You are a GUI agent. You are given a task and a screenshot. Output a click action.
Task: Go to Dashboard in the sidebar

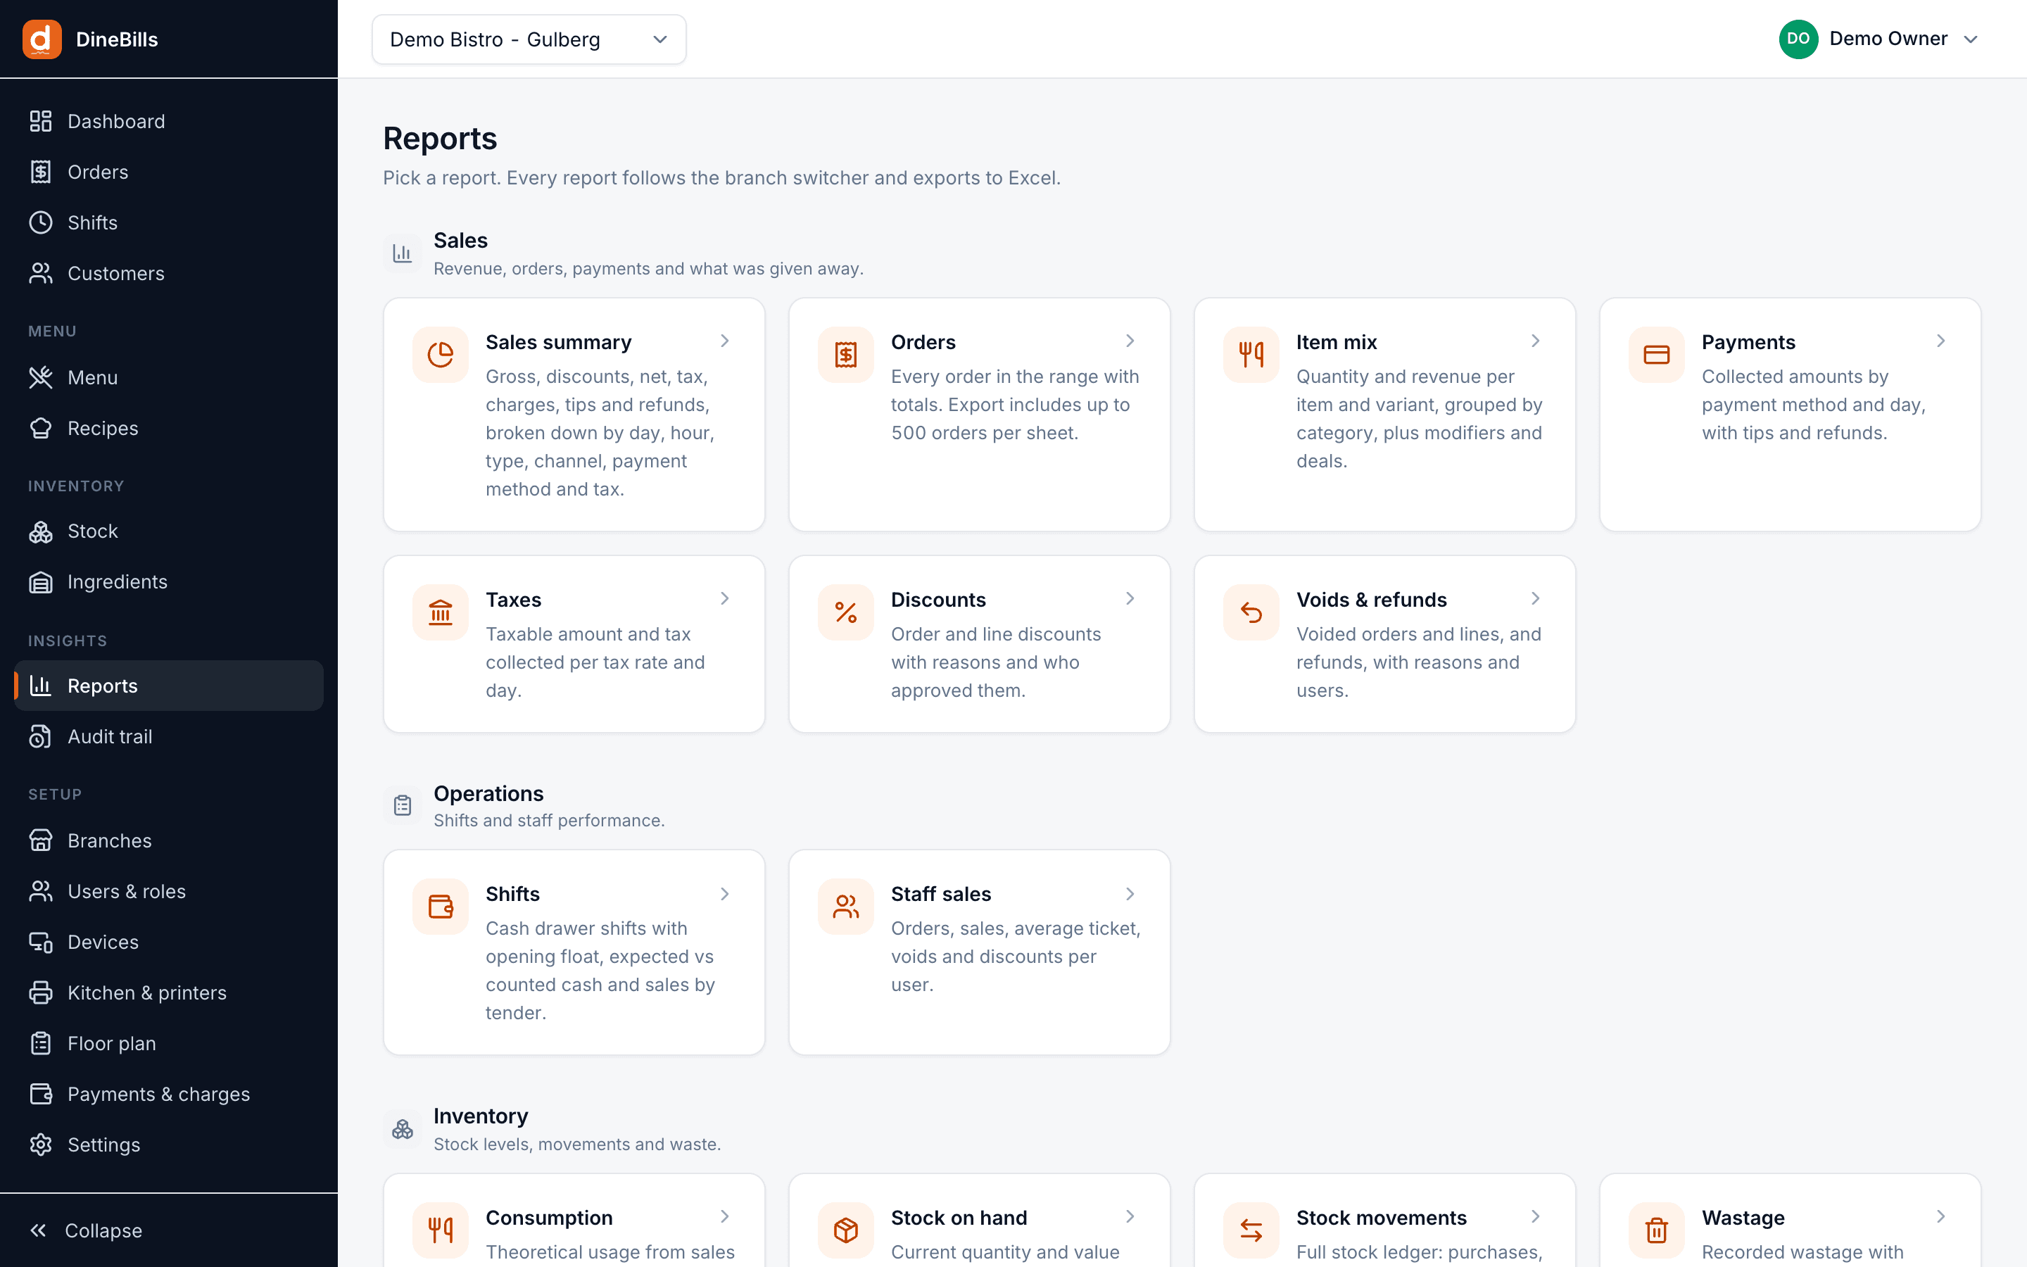pyautogui.click(x=168, y=122)
